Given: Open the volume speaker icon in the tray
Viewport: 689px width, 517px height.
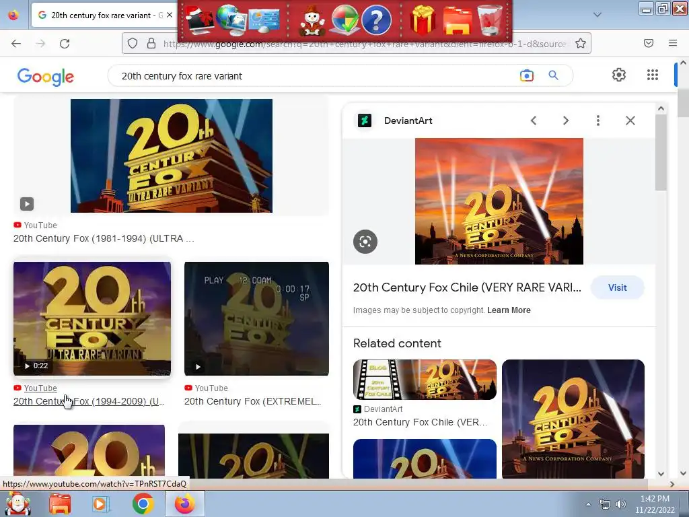Looking at the screenshot, I should click(x=621, y=504).
